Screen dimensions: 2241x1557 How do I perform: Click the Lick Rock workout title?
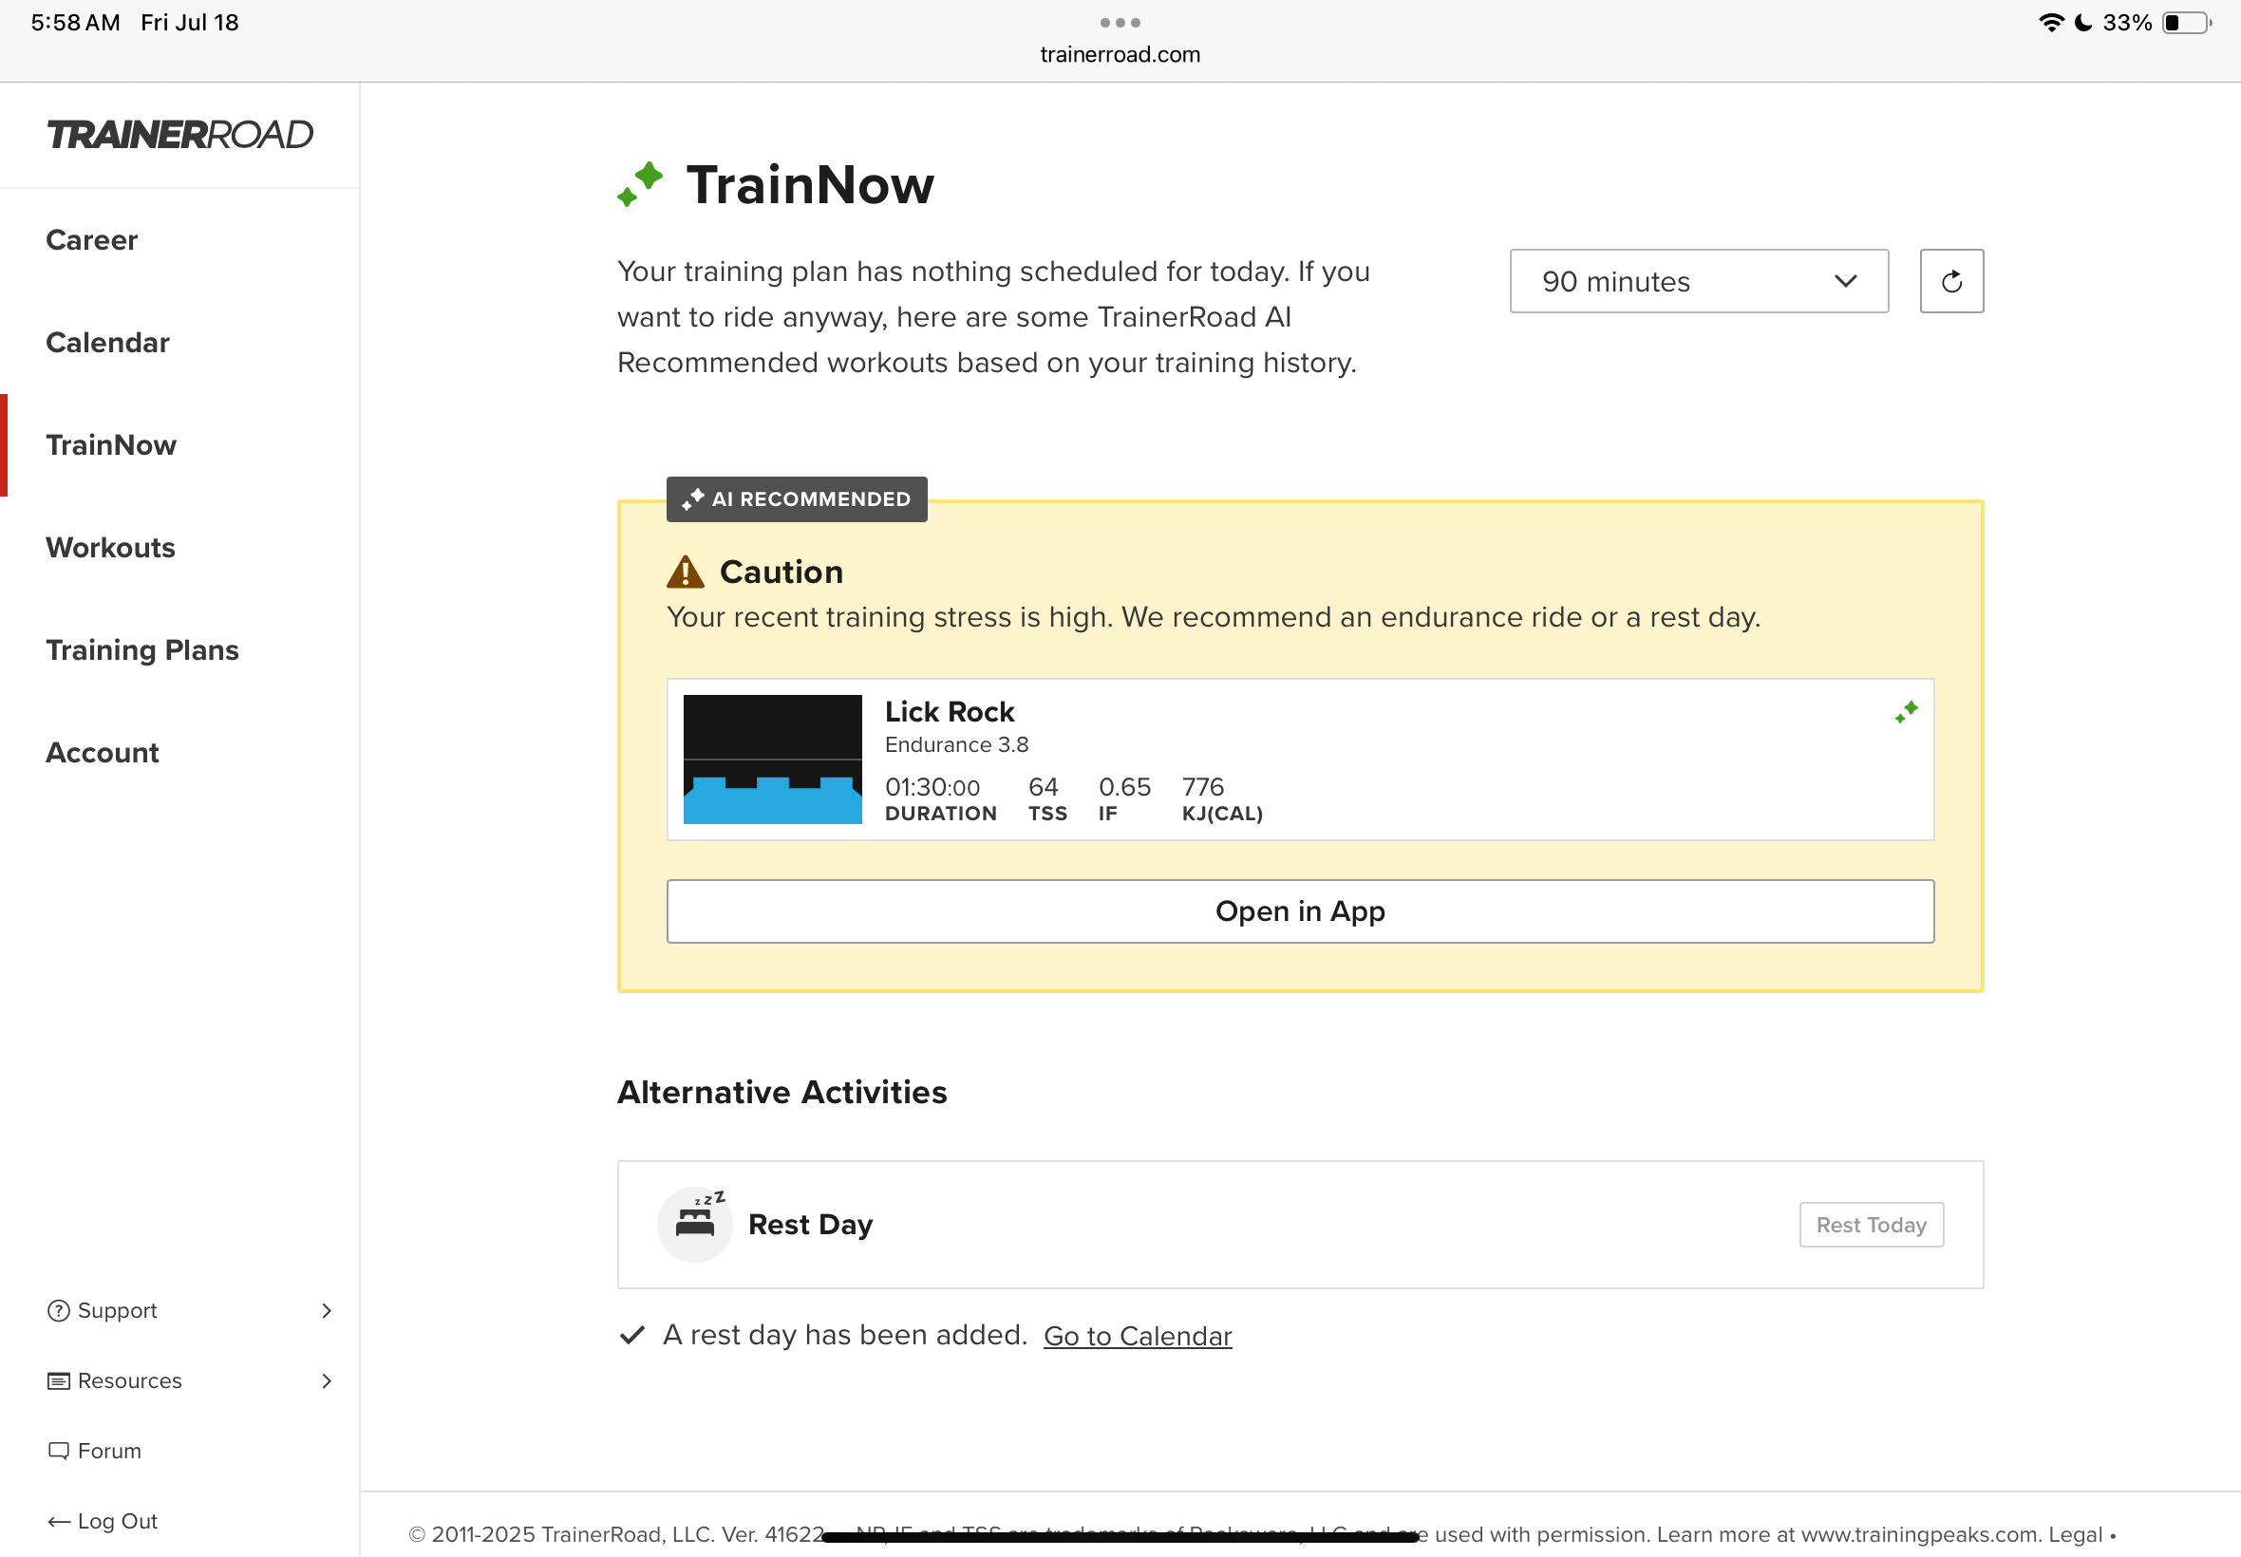point(950,711)
